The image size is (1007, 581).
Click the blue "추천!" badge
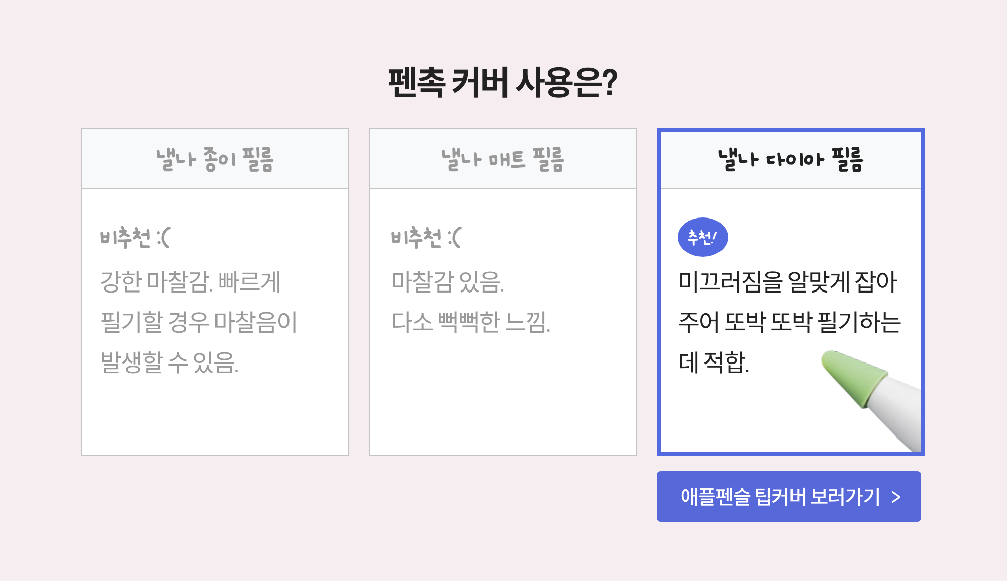(702, 237)
